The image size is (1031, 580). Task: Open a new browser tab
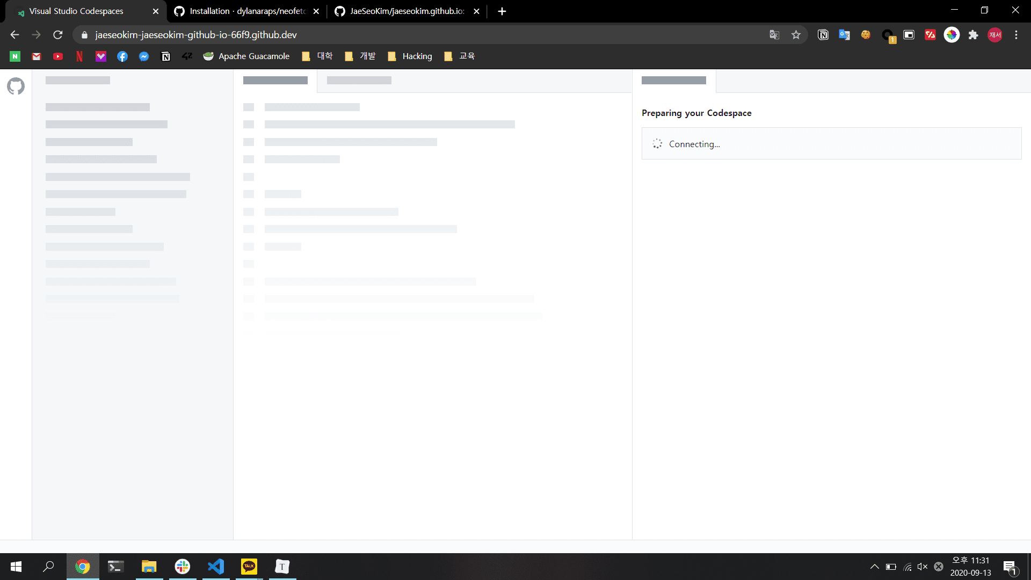pyautogui.click(x=502, y=11)
